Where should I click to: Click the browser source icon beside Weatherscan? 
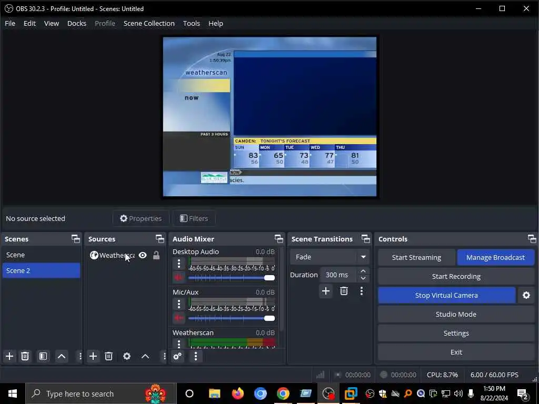click(x=94, y=255)
